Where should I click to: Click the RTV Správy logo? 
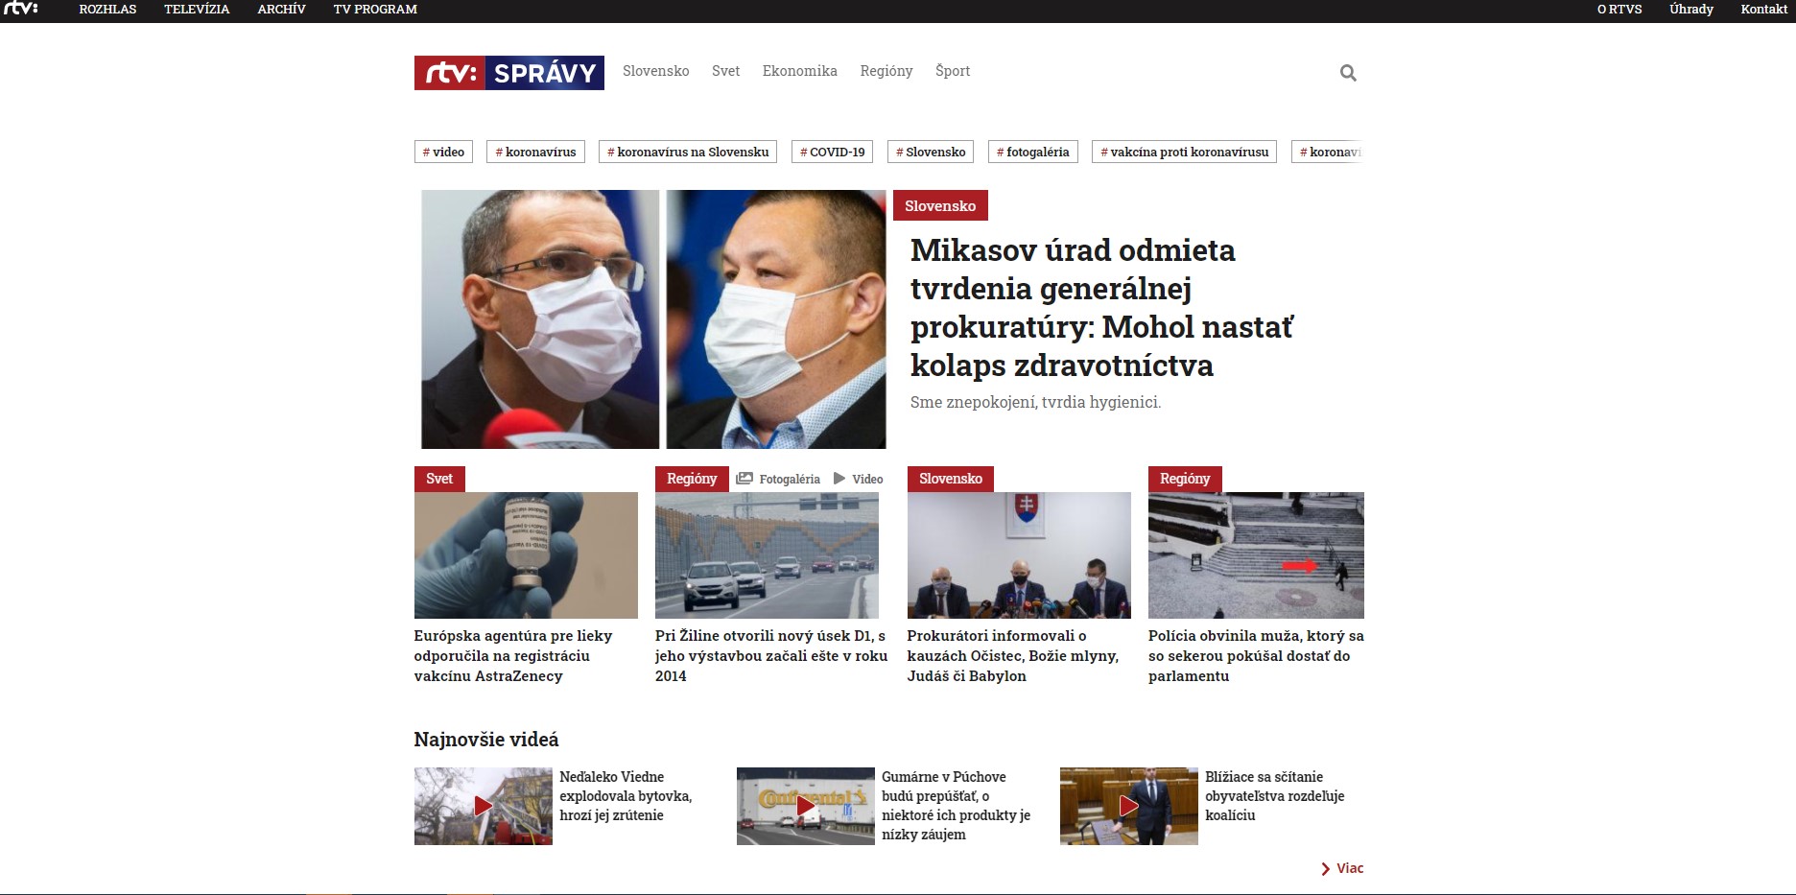click(509, 73)
